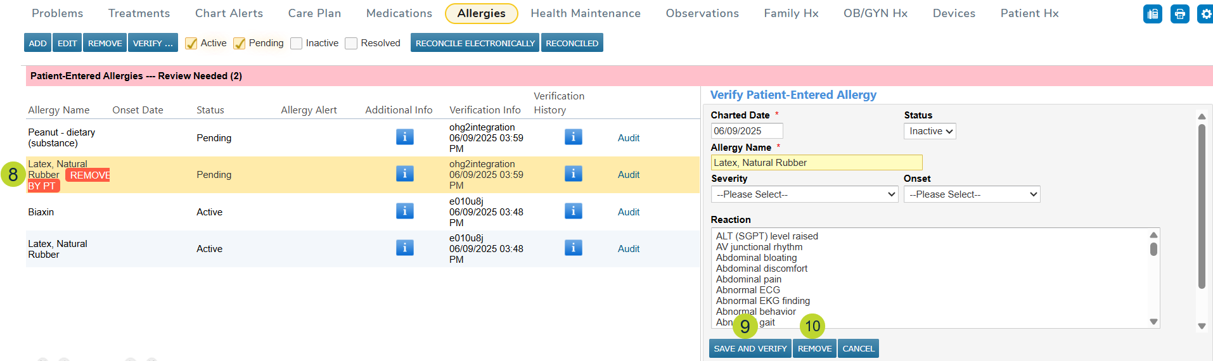
Task: Open the Status dropdown showing Inactive
Action: click(x=929, y=131)
